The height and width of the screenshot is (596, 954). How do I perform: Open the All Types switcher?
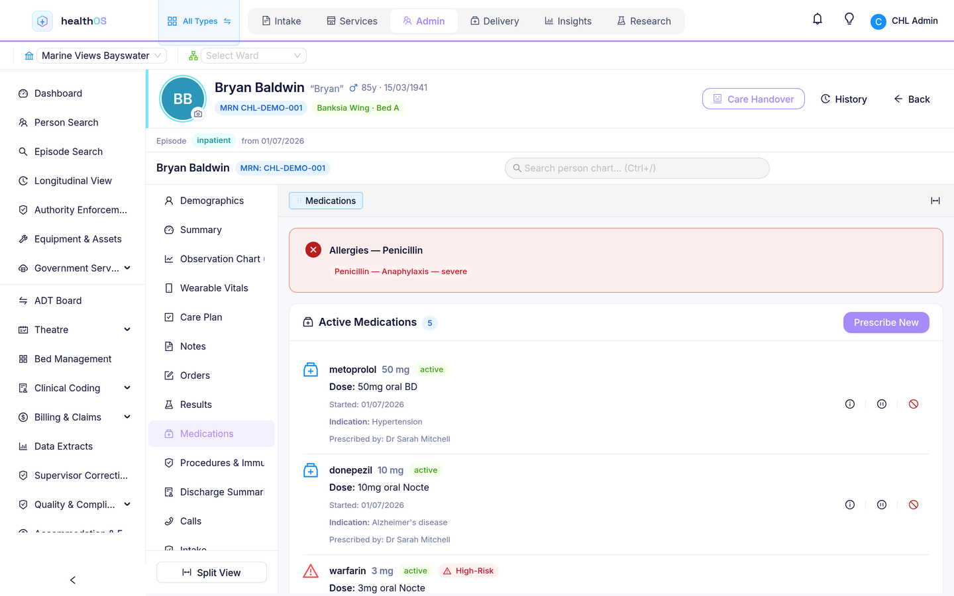point(199,21)
